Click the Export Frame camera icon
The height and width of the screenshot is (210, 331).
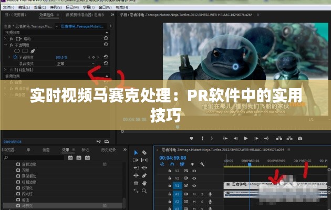299,138
